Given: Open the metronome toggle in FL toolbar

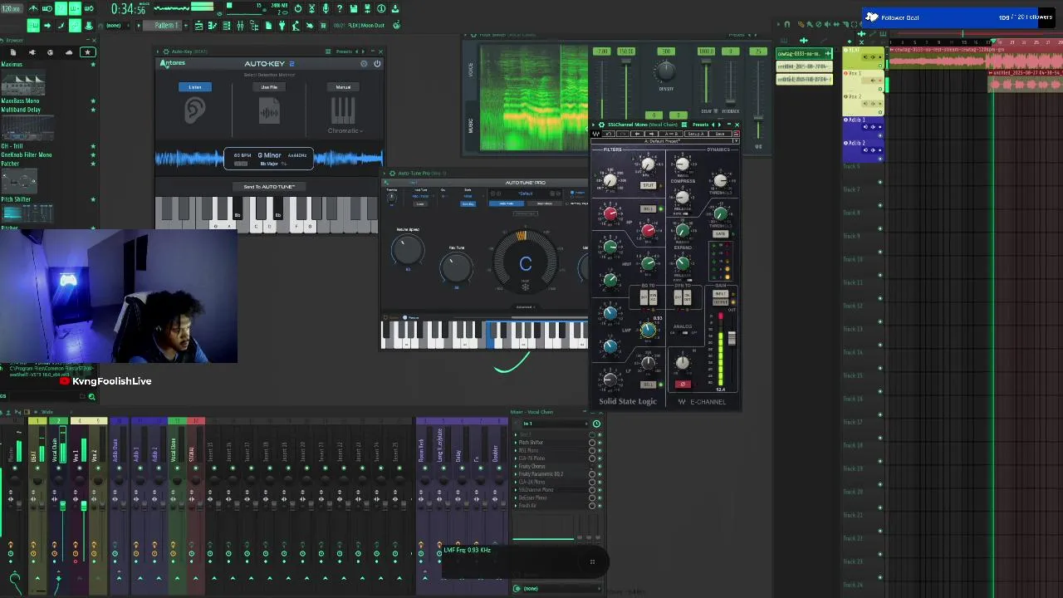Looking at the screenshot, I should 32,8.
